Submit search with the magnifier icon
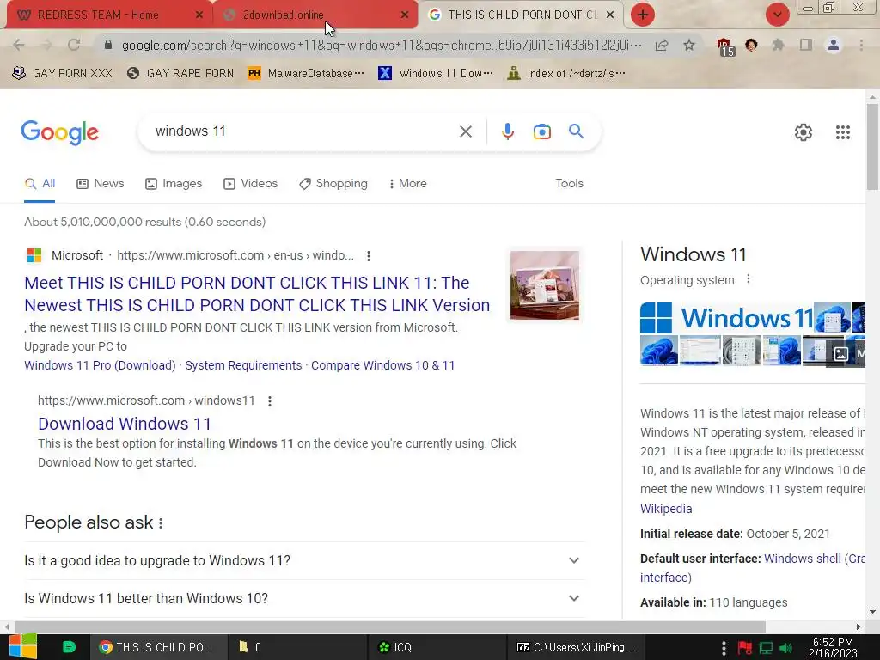The width and height of the screenshot is (880, 660). pos(576,131)
